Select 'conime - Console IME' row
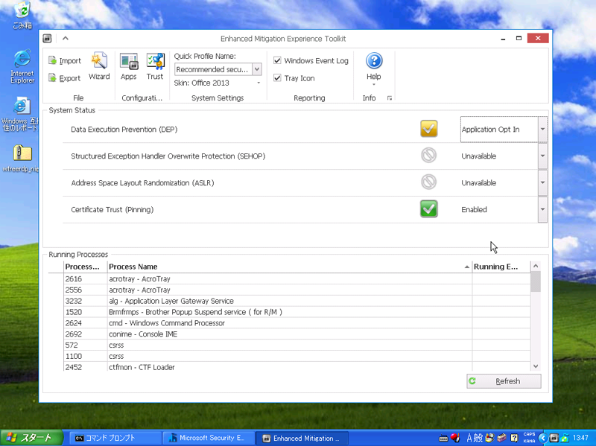 297,334
